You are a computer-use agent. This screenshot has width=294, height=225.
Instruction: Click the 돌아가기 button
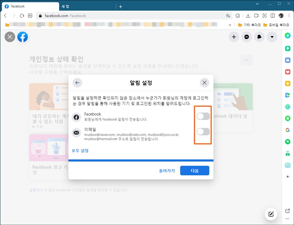[167, 171]
